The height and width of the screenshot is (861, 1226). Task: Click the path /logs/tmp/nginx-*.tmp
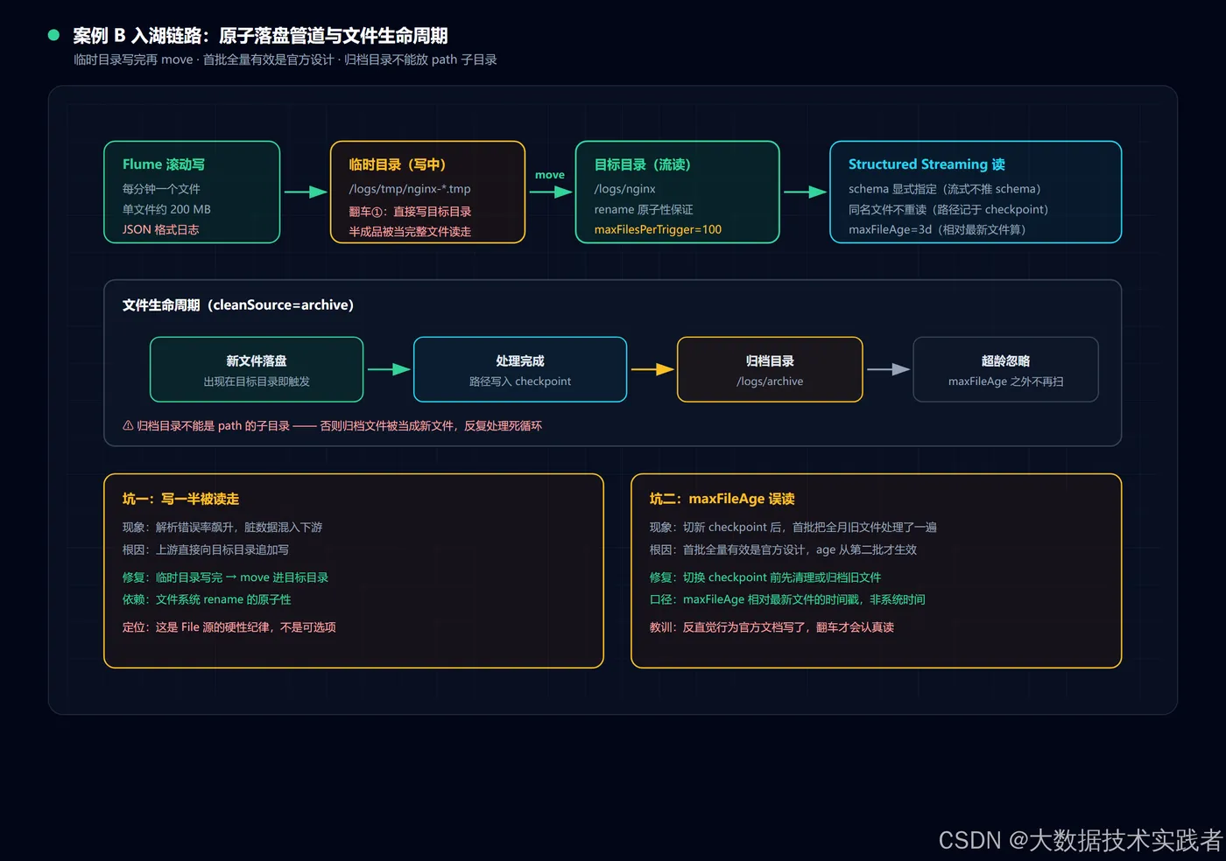[410, 189]
